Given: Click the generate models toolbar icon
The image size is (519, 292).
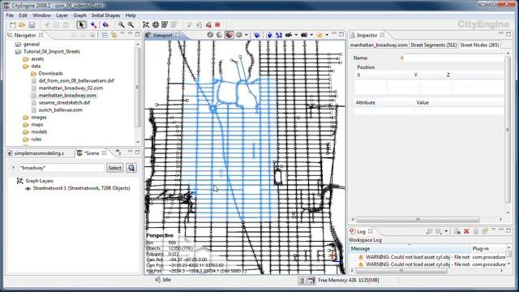Looking at the screenshot, I should [208, 25].
